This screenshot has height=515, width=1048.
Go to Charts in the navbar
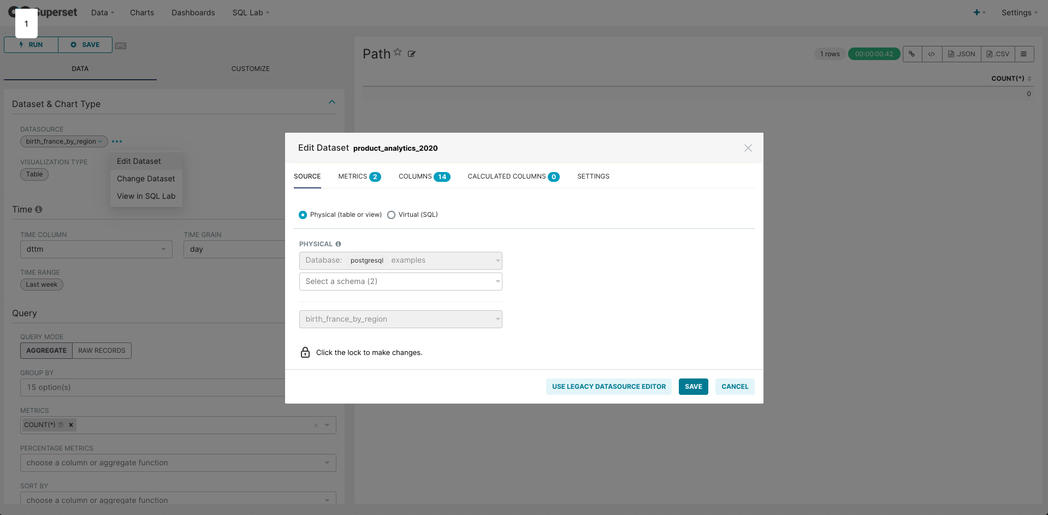(x=142, y=13)
